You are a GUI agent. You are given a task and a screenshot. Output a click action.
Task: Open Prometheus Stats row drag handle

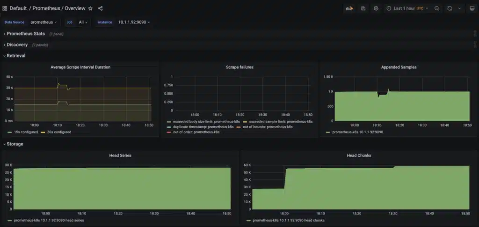(x=475, y=34)
